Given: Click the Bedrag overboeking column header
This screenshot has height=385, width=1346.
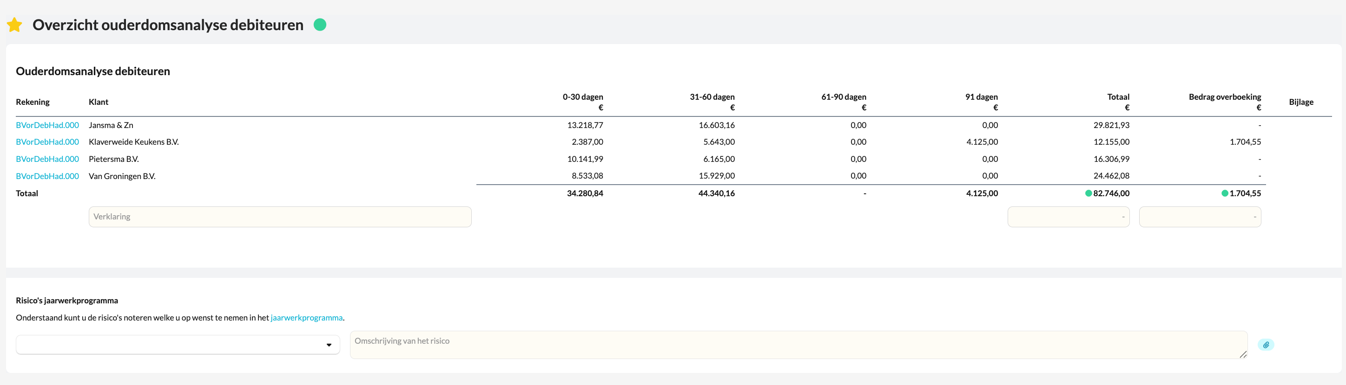Looking at the screenshot, I should point(1224,97).
